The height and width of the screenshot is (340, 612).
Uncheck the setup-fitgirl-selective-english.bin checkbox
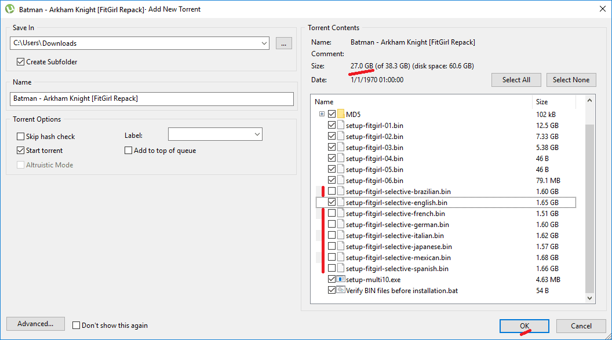point(331,202)
